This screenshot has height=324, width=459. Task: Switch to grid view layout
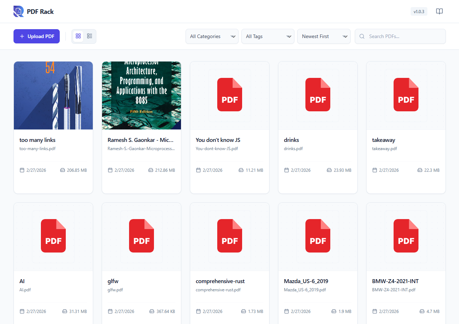coord(78,36)
